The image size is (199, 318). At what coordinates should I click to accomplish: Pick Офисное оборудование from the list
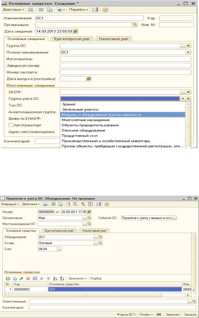pos(123,130)
